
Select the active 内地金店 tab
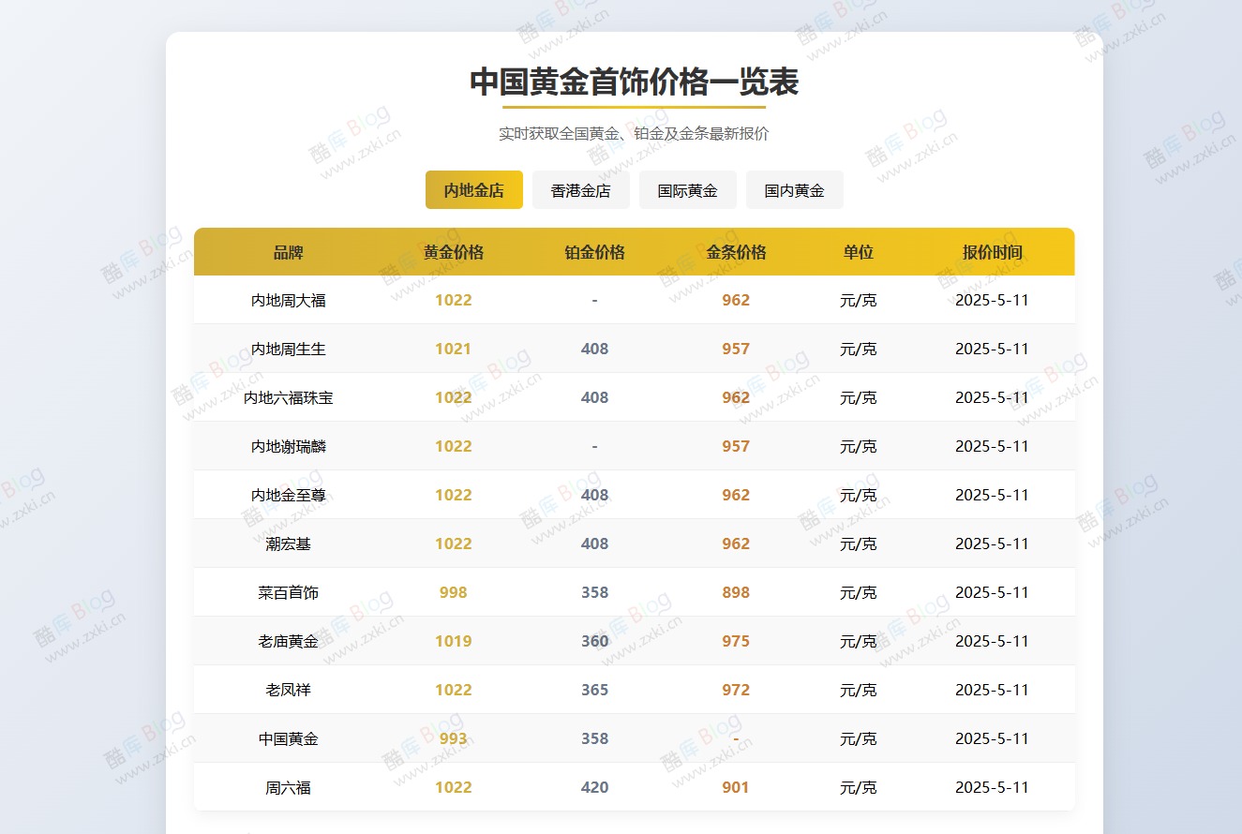(473, 189)
